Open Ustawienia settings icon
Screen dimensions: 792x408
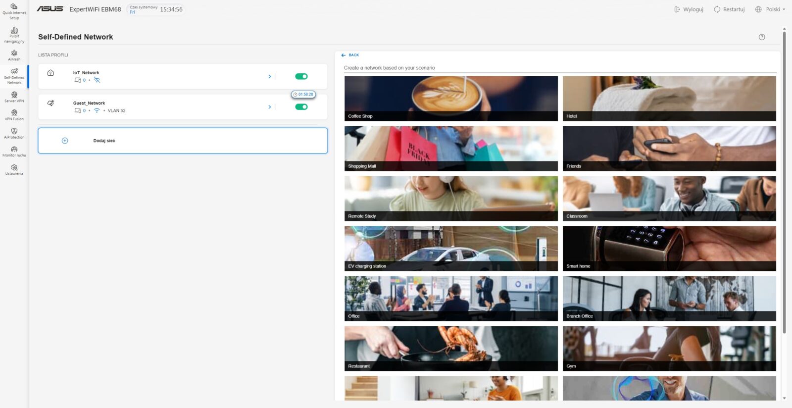click(14, 170)
